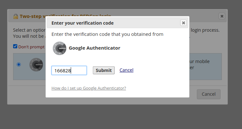This screenshot has height=129, width=242.
Task: Close the Two-step verification window with X
Action: click(x=222, y=16)
